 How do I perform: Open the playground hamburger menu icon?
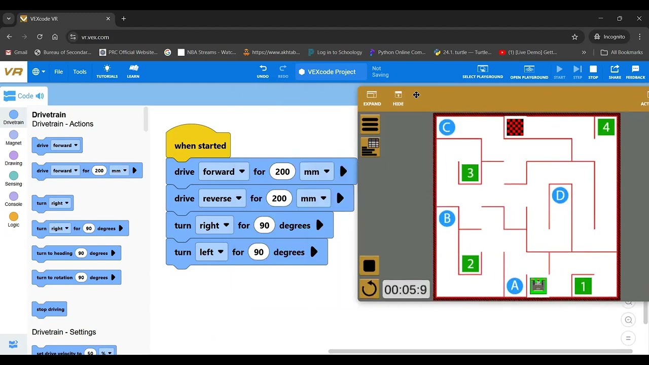[x=370, y=124]
